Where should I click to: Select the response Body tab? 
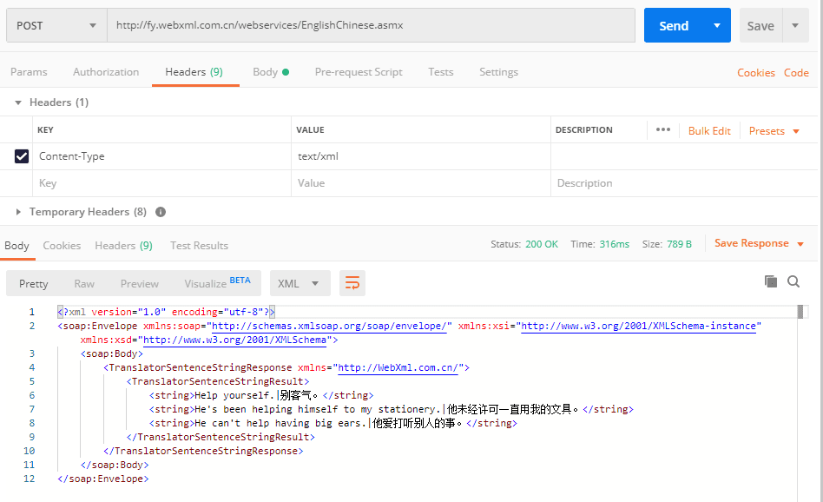click(16, 246)
